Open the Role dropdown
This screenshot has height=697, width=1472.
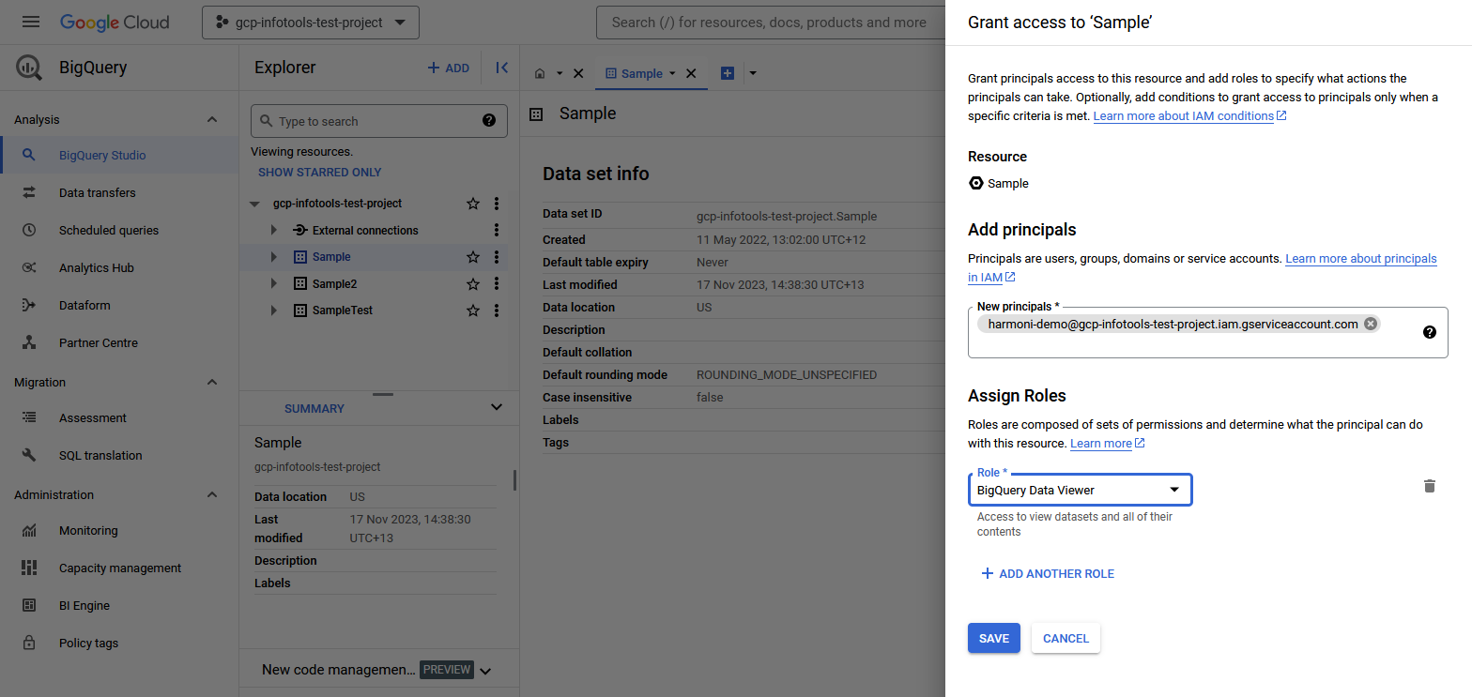coord(1080,490)
